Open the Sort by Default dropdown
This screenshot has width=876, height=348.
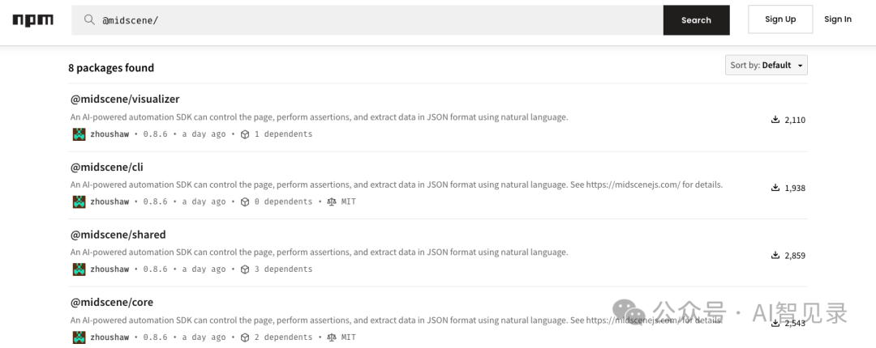tap(766, 65)
